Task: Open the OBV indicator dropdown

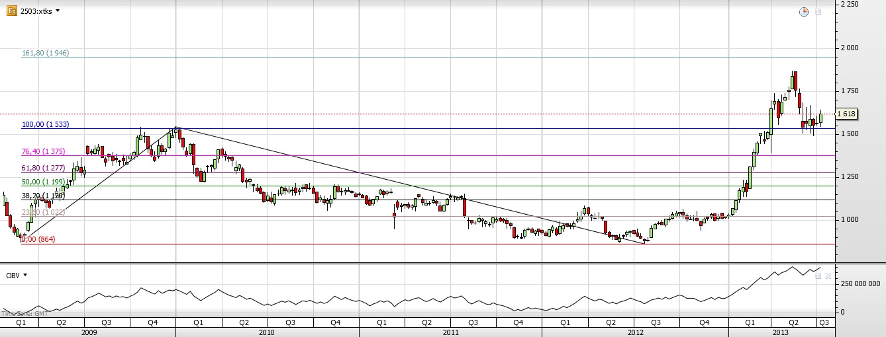Action: point(25,275)
